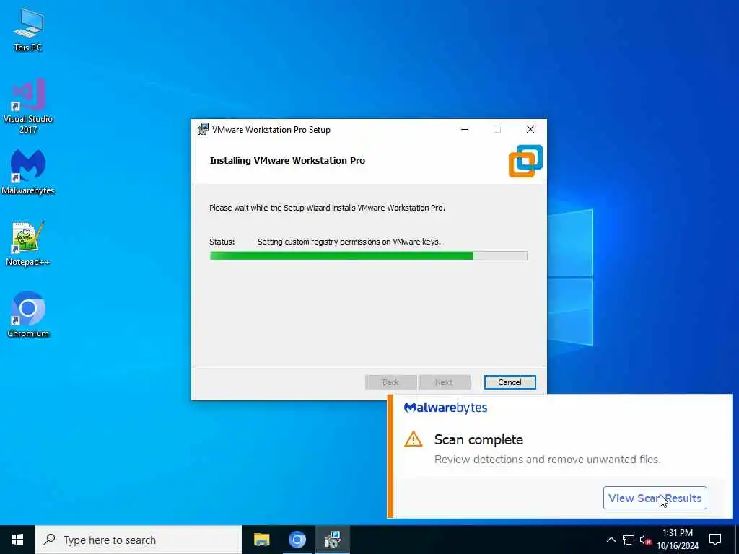The width and height of the screenshot is (739, 554).
Task: Click the disabled Back button
Action: click(390, 382)
